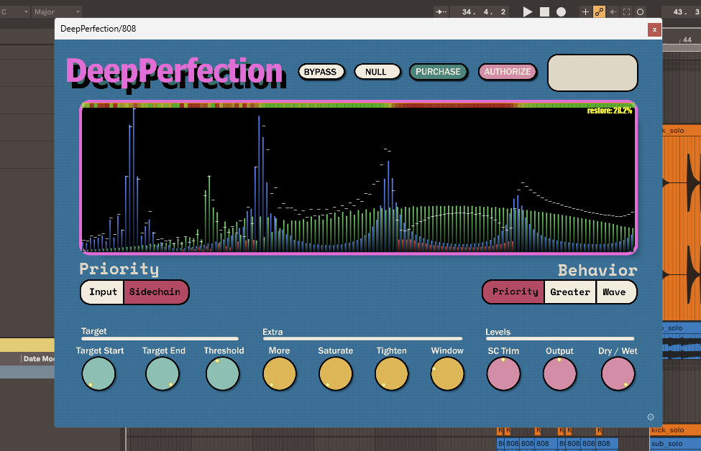Click the Threshold knob
This screenshot has width=701, height=451.
point(223,374)
